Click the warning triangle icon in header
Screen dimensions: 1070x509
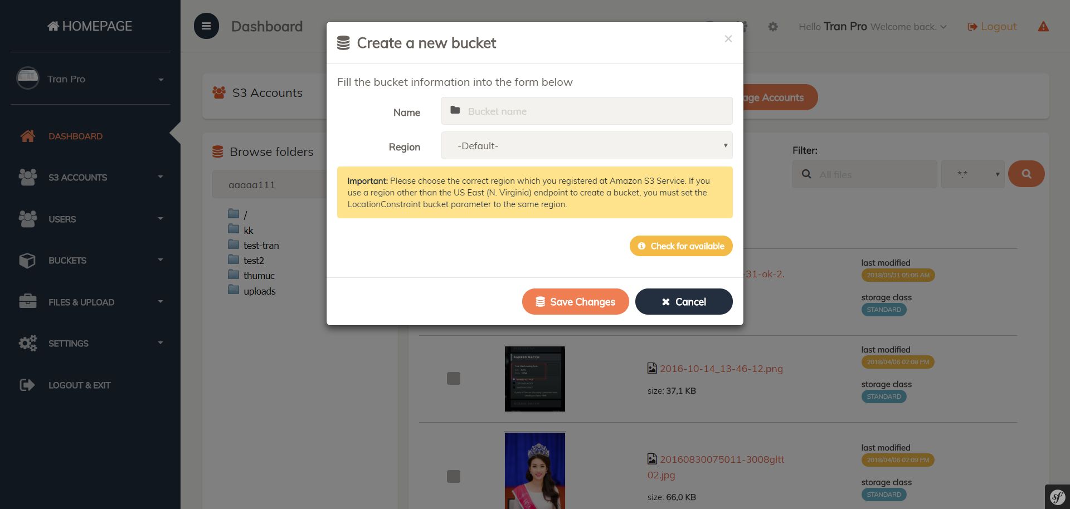point(1043,27)
